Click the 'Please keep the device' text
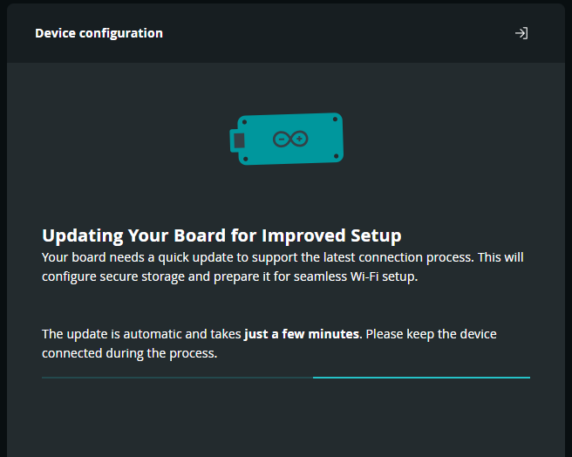The image size is (572, 457). 432,334
